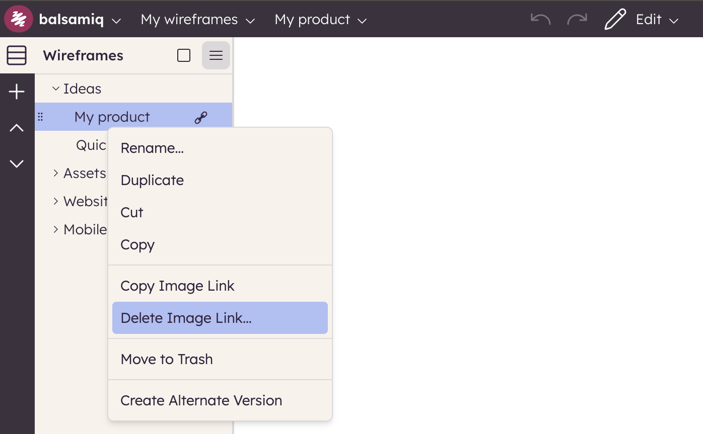
Task: Open the My wireframes dropdown
Action: pyautogui.click(x=197, y=20)
